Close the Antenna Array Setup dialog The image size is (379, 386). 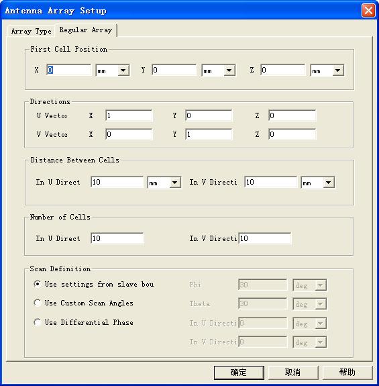click(x=368, y=11)
